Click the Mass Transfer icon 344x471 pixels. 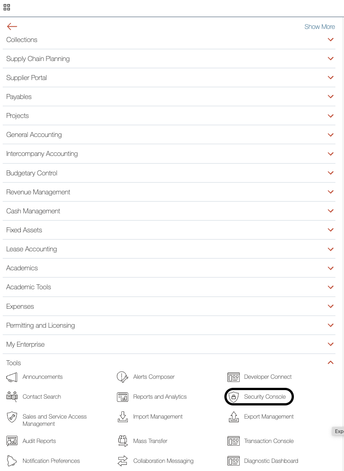(x=122, y=441)
